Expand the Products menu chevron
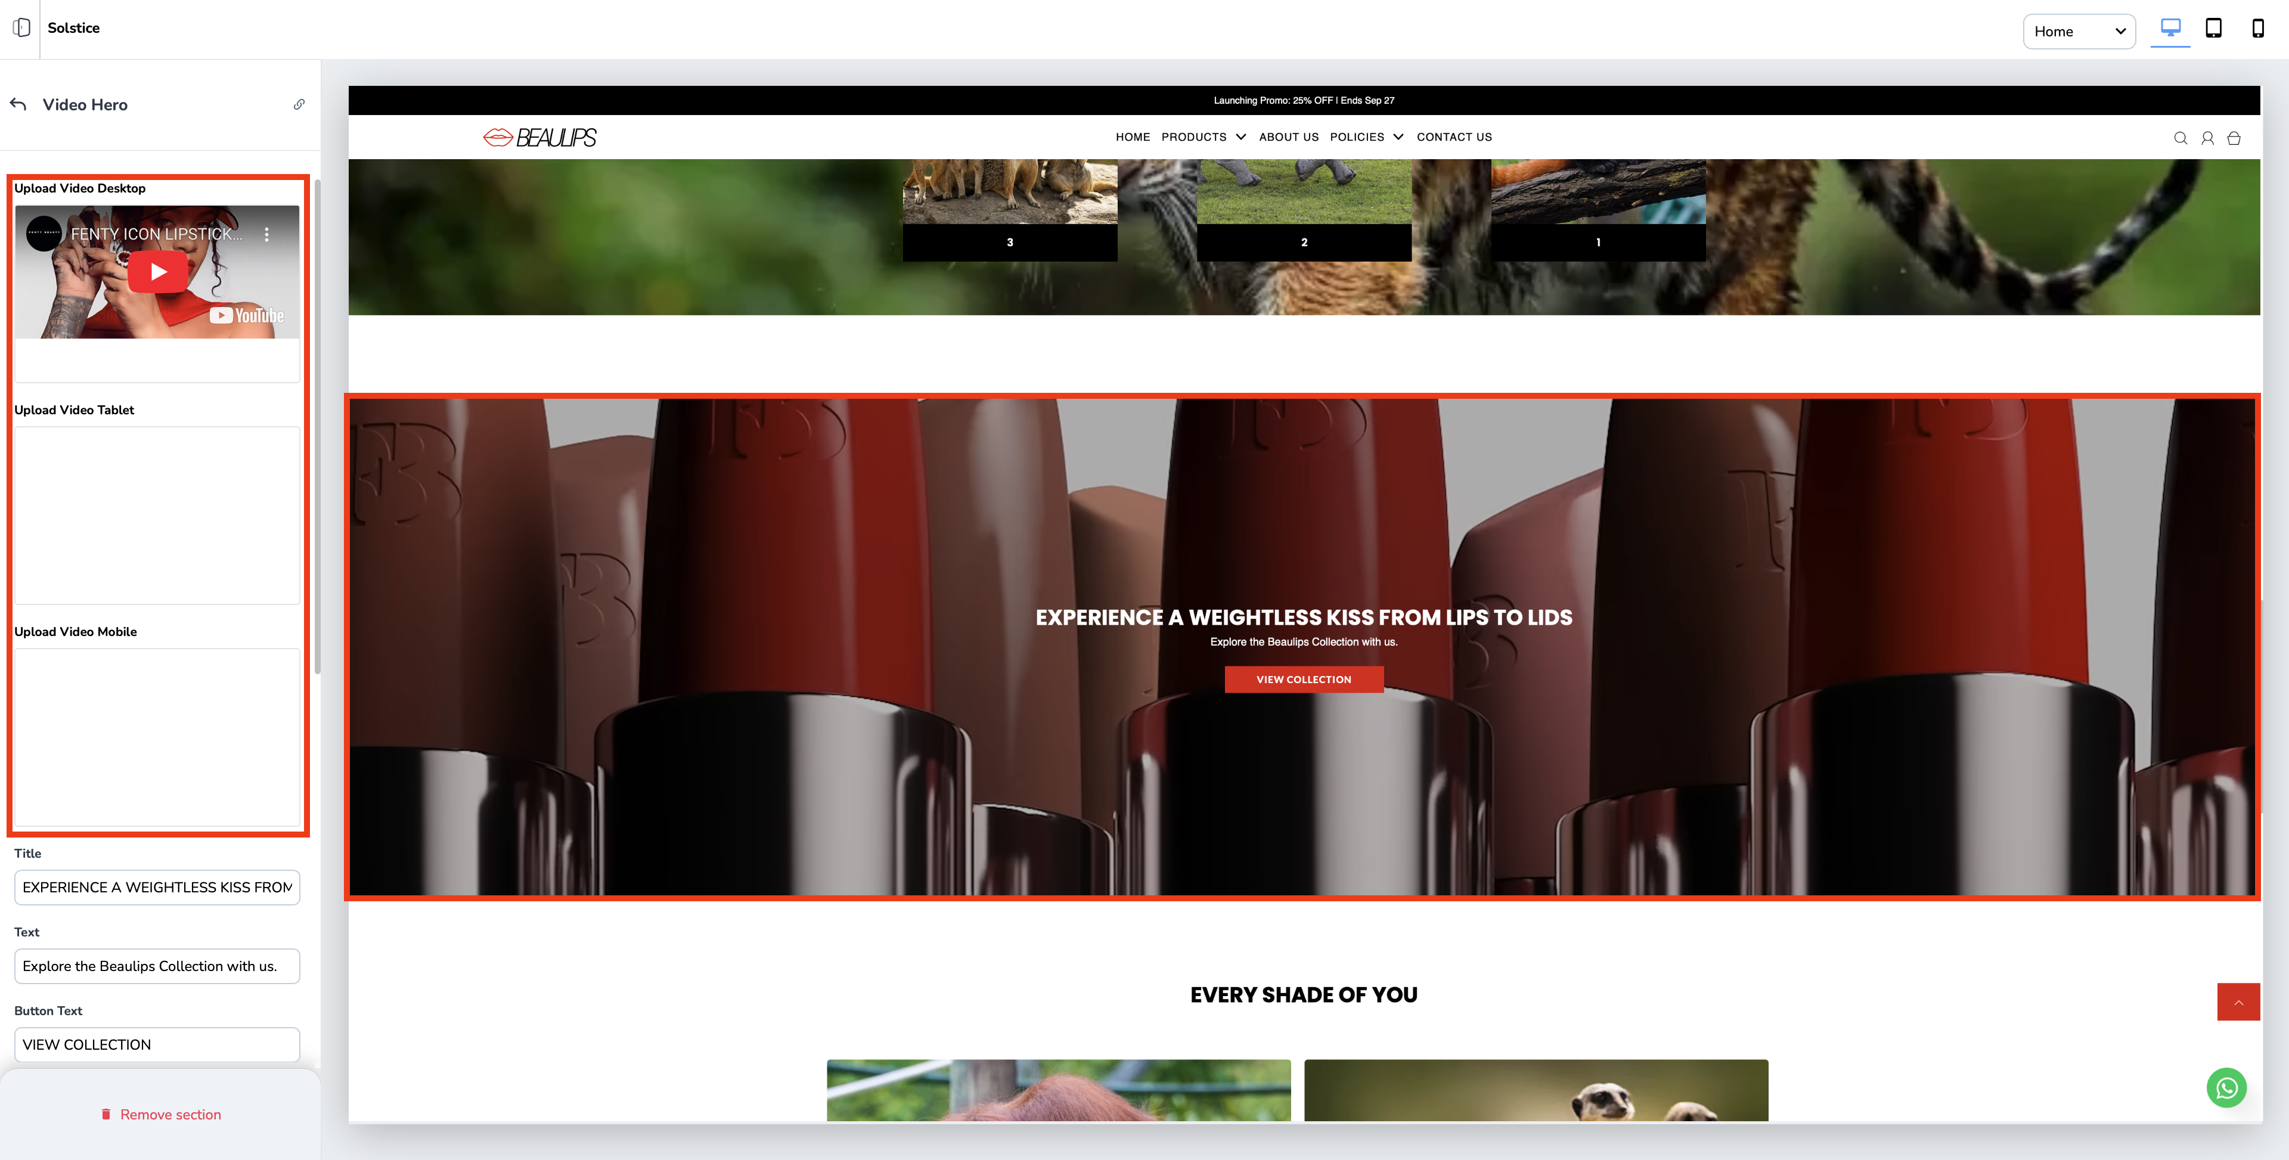2289x1160 pixels. pos(1240,137)
